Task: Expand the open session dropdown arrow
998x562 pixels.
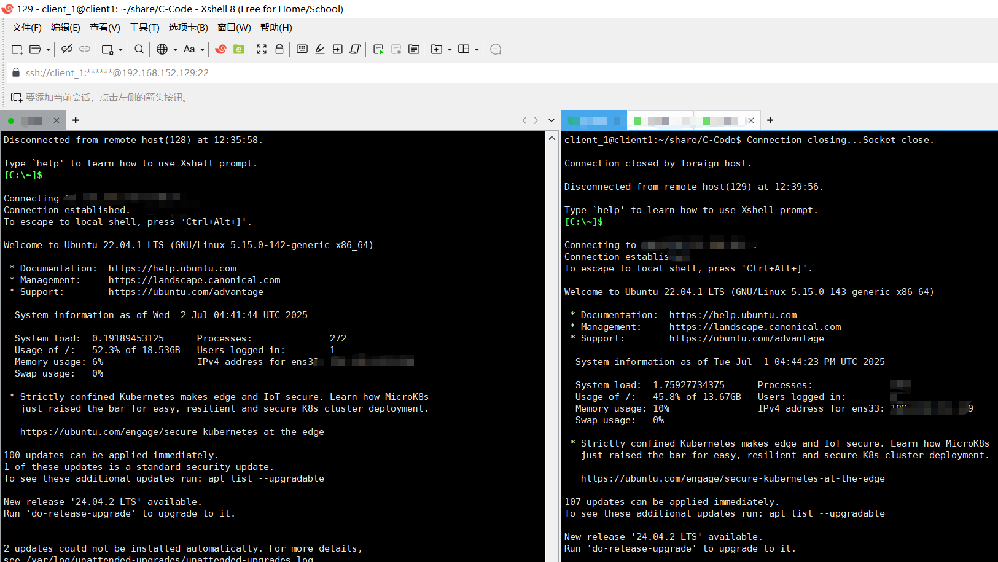Action: (x=48, y=50)
